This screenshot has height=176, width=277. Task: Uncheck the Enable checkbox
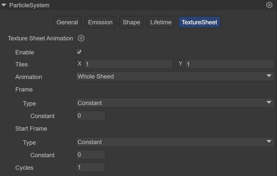pyautogui.click(x=79, y=52)
